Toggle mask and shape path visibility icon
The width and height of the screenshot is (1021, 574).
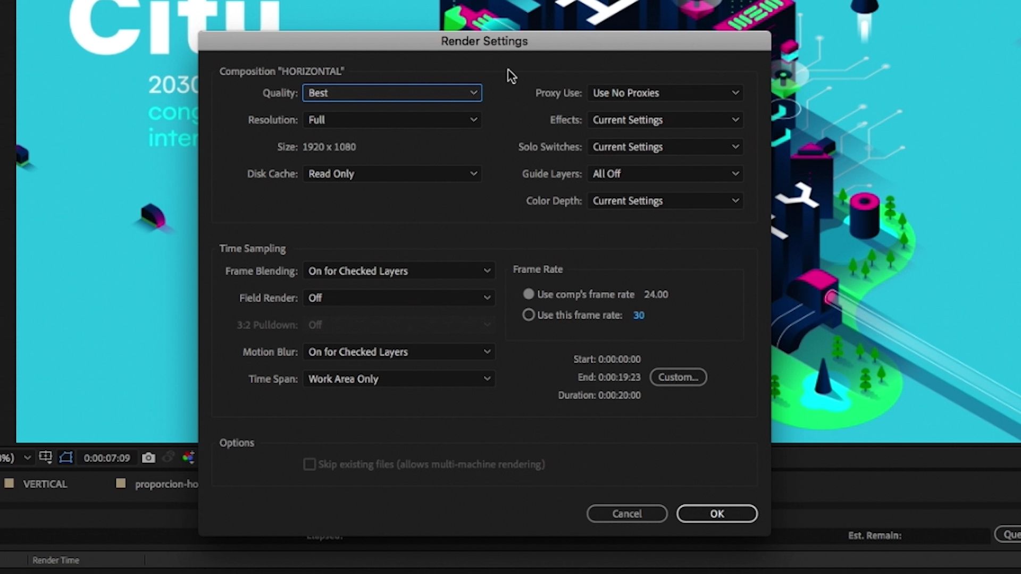click(66, 458)
